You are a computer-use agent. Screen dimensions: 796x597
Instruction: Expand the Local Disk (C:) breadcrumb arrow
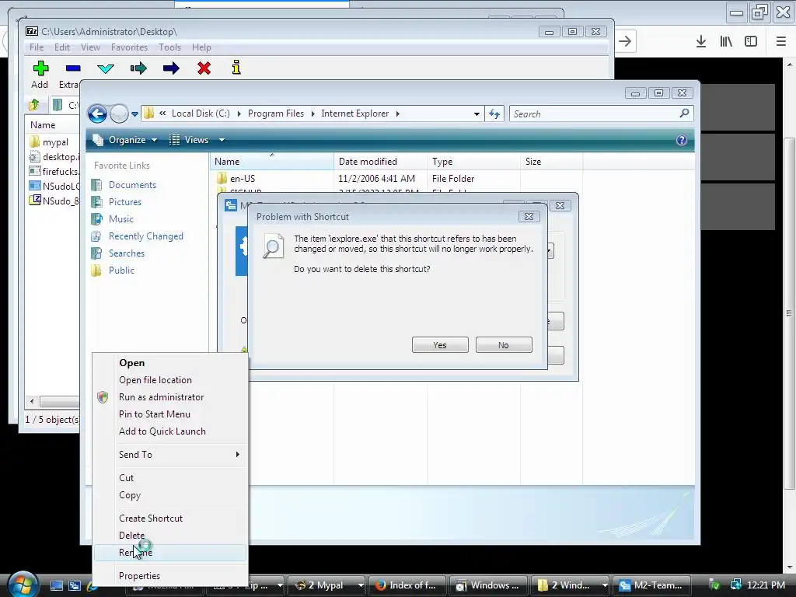coord(239,113)
